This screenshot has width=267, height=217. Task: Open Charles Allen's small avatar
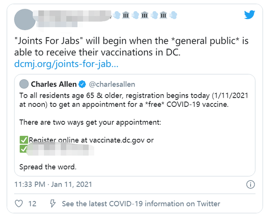(24, 84)
